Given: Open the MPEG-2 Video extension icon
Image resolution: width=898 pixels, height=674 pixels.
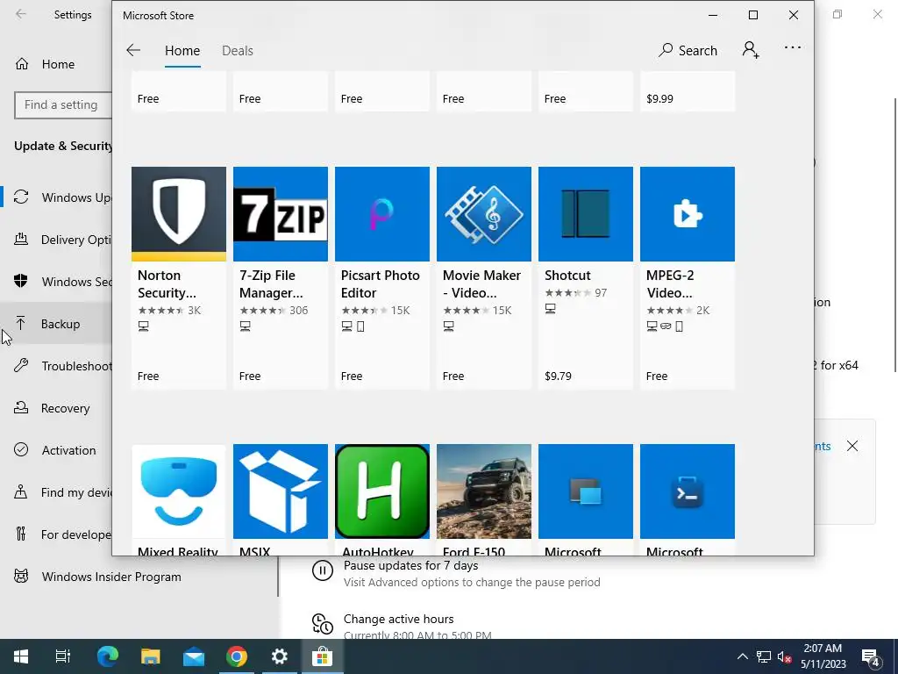Looking at the screenshot, I should 688,214.
